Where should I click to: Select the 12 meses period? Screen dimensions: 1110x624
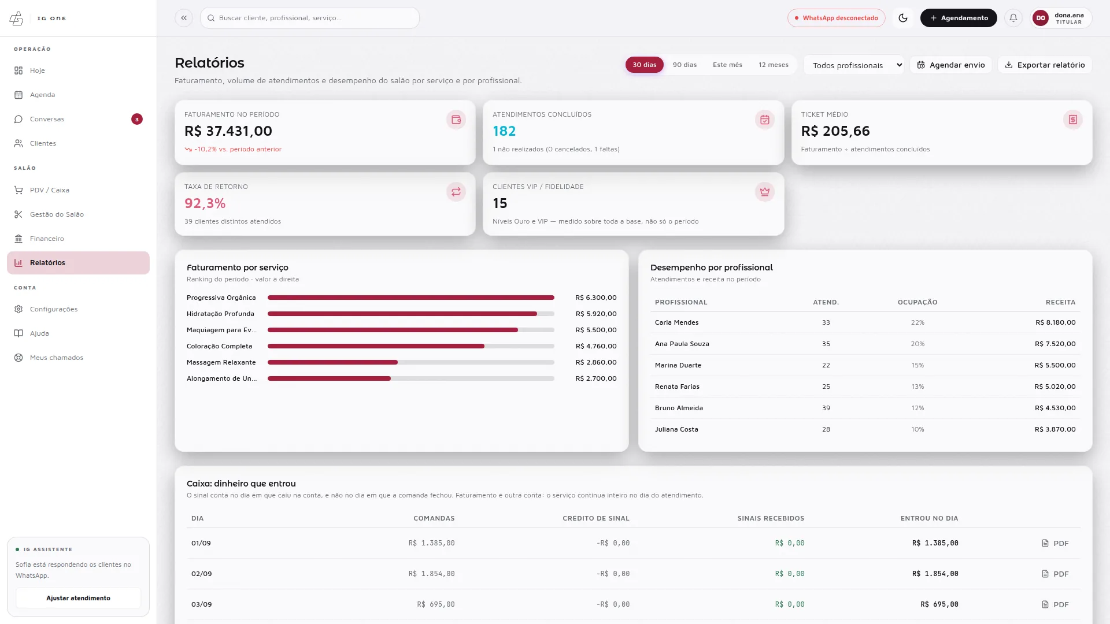click(773, 65)
